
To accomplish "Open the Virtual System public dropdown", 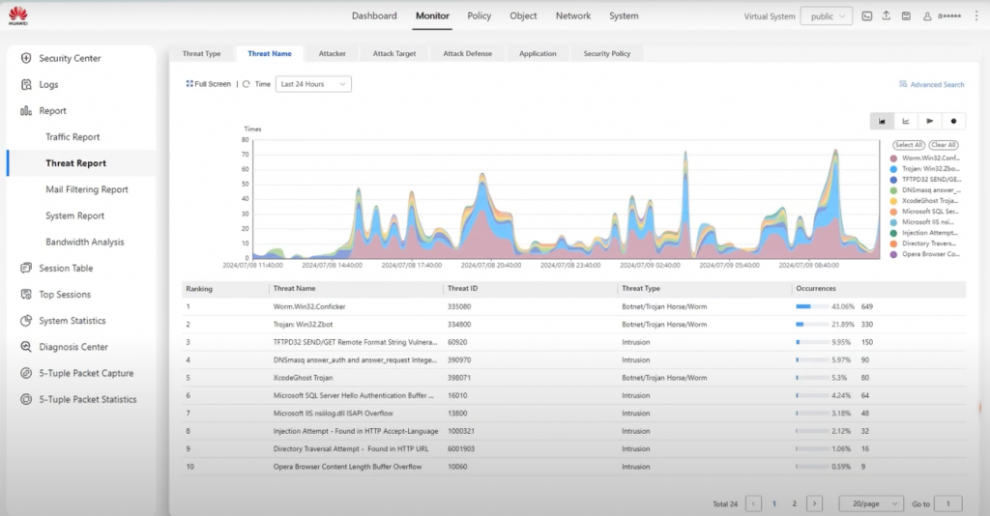I will [x=829, y=16].
